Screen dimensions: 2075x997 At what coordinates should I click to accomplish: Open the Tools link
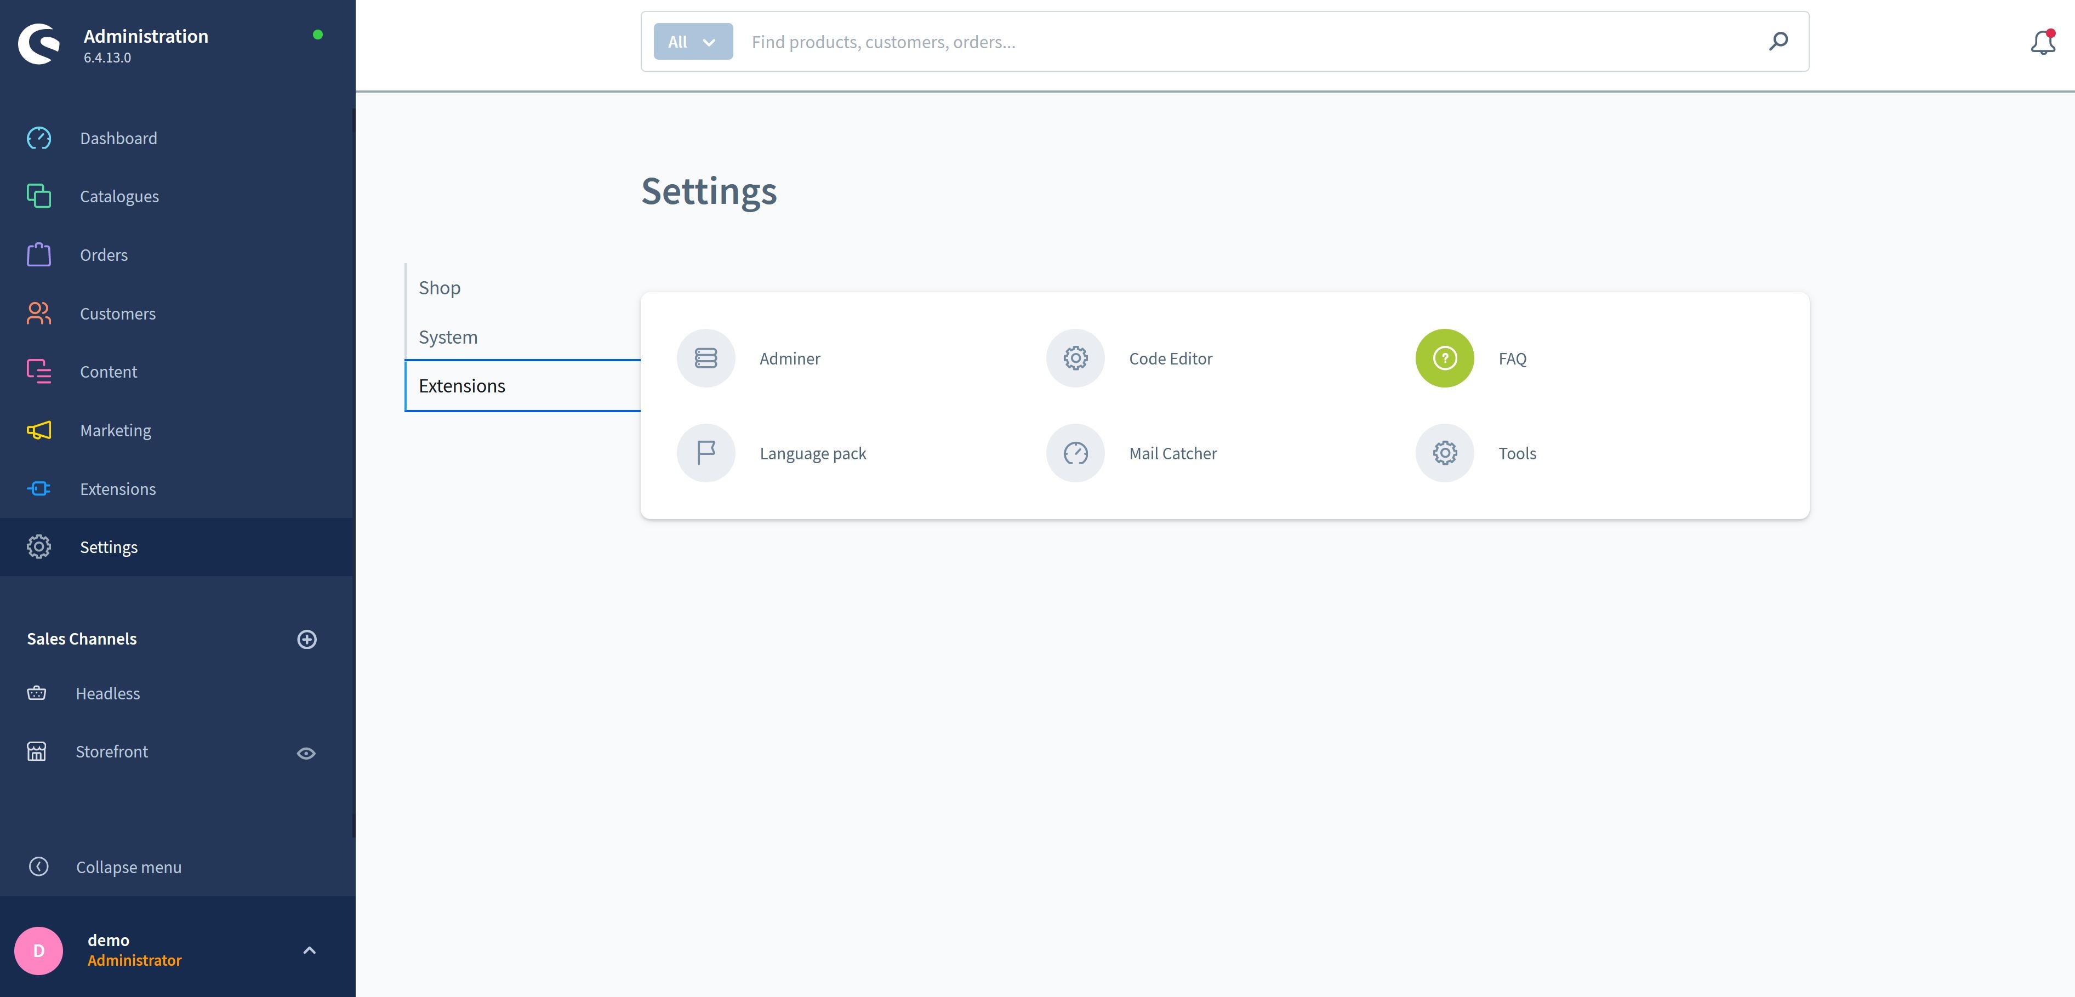pyautogui.click(x=1517, y=453)
